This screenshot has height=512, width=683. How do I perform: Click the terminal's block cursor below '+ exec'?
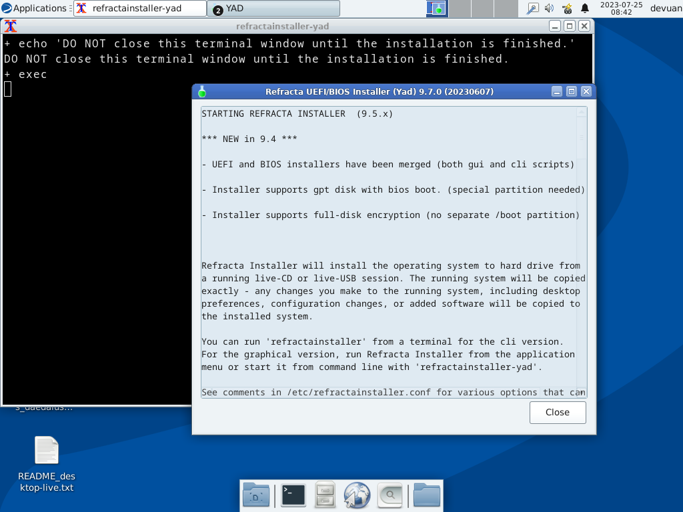[x=7, y=89]
